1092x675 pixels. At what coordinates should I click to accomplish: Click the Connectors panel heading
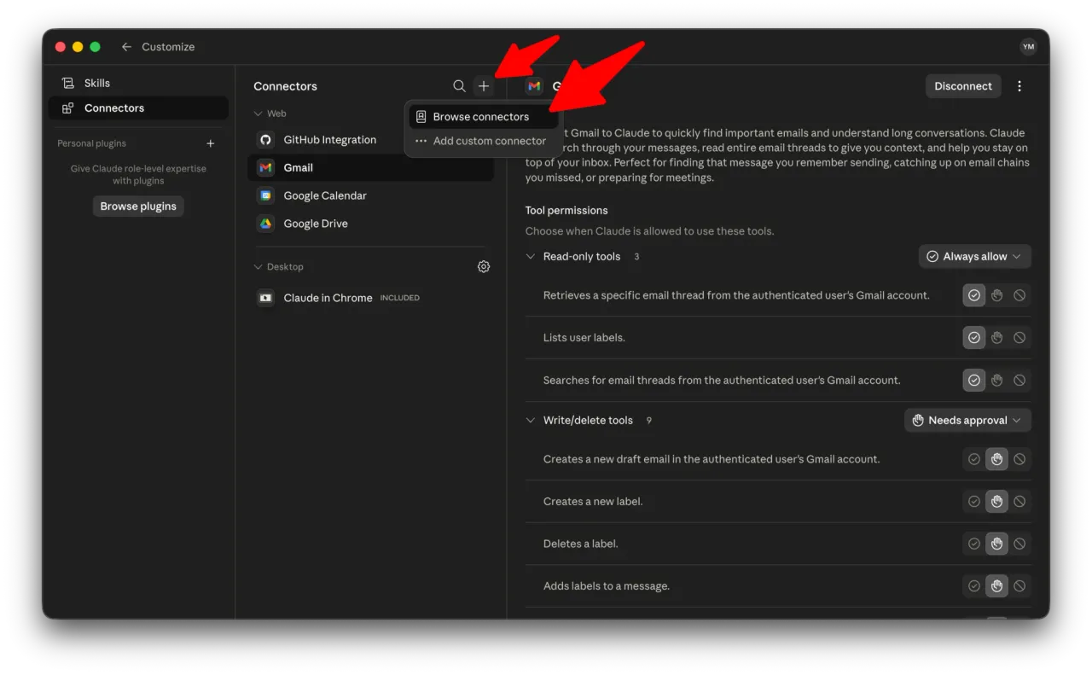(285, 86)
